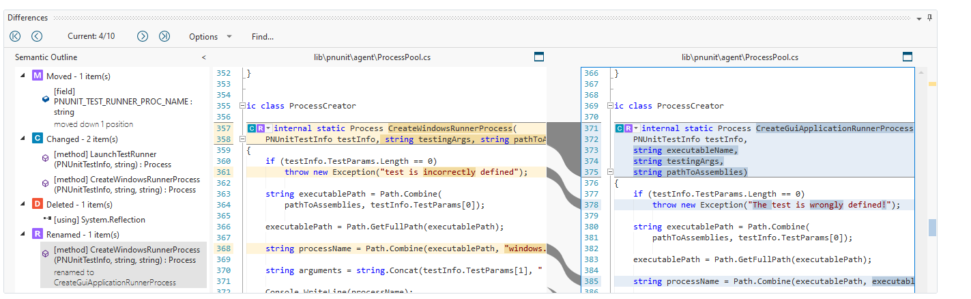The image size is (971, 299).
Task: Collapse the Semantic Outline with the chevron
Action: (203, 57)
